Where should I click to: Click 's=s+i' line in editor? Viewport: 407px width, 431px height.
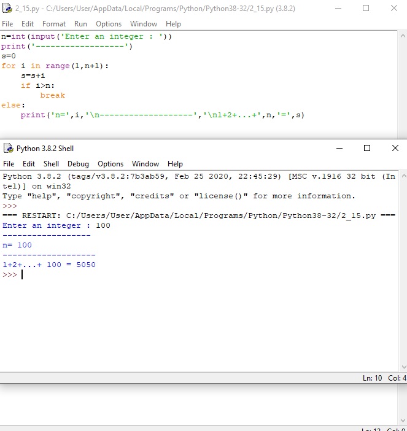[33, 76]
